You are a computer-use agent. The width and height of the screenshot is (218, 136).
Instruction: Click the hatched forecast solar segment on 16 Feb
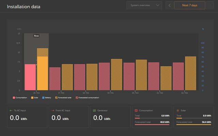43,52
